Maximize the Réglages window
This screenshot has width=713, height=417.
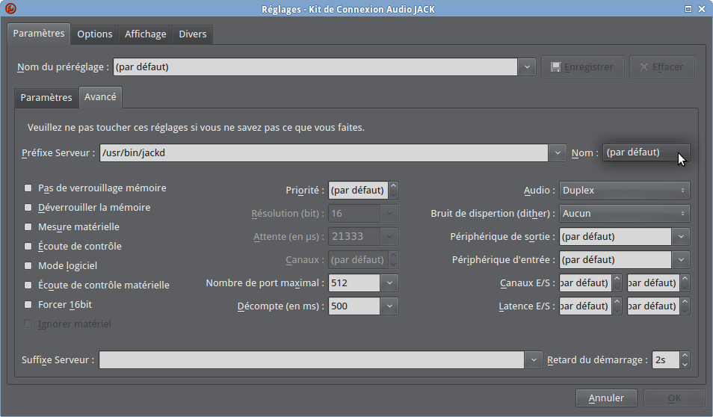pos(688,9)
